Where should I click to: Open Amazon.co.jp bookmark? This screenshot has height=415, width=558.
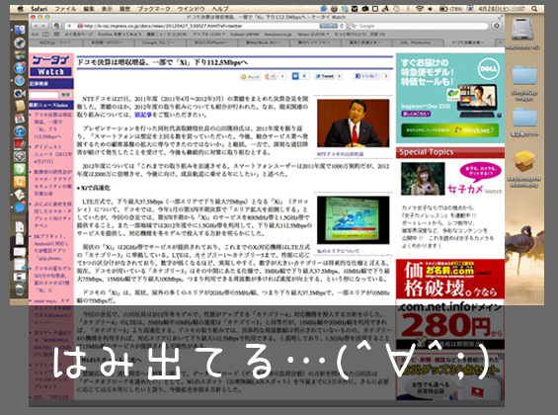click(278, 35)
